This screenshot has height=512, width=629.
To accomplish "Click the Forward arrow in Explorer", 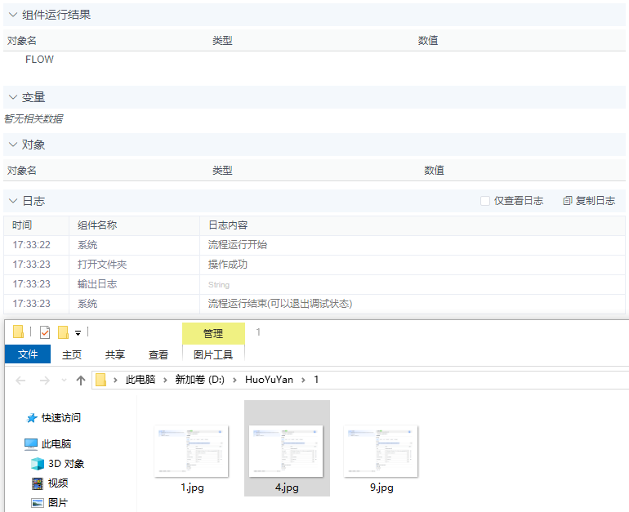I will coord(45,380).
